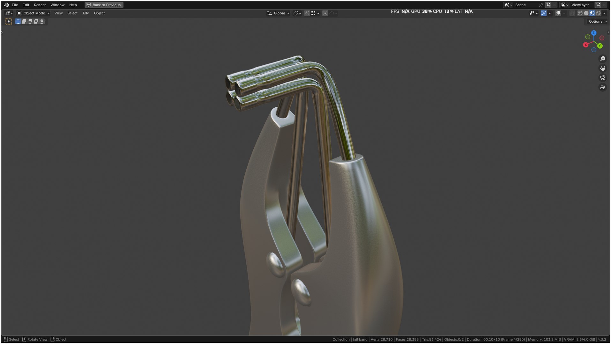
Task: Toggle show overlays
Action: 558,13
